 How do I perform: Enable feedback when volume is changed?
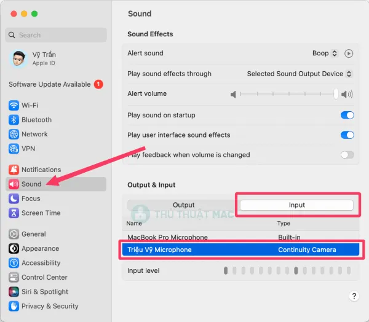click(x=347, y=155)
